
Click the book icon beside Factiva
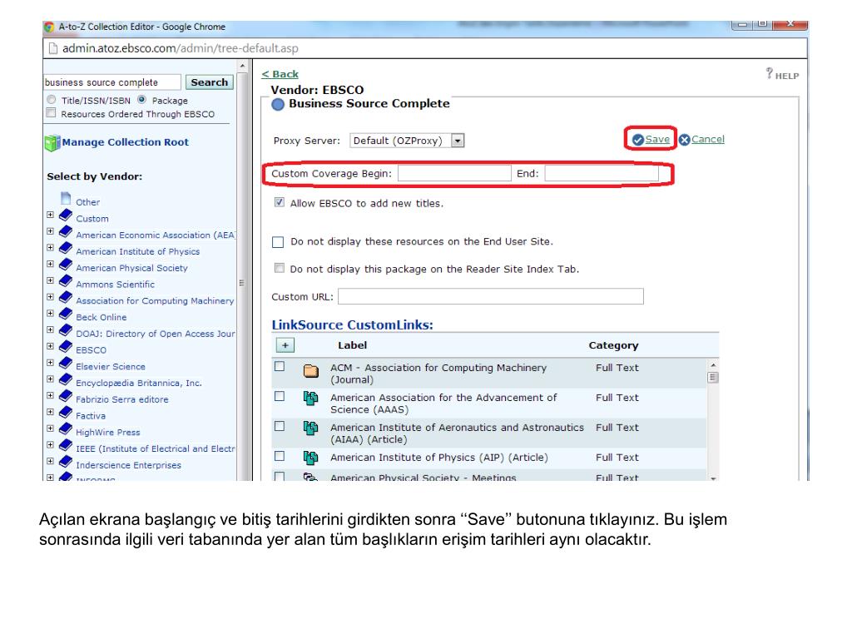(66, 413)
